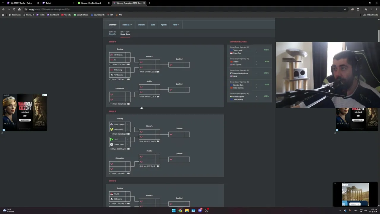Open 100 Thieves bracket entry
This screenshot has width=380, height=214.
pos(120,55)
